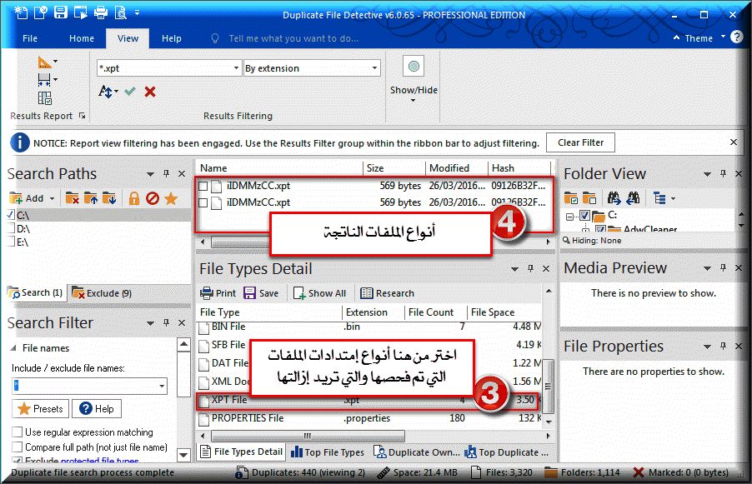Open File Types Detail panel options arrow
752x484 pixels.
point(514,269)
